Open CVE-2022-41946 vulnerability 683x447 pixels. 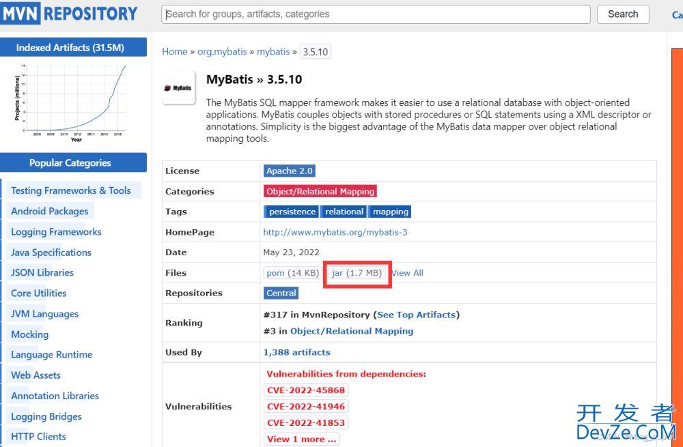[x=306, y=407]
